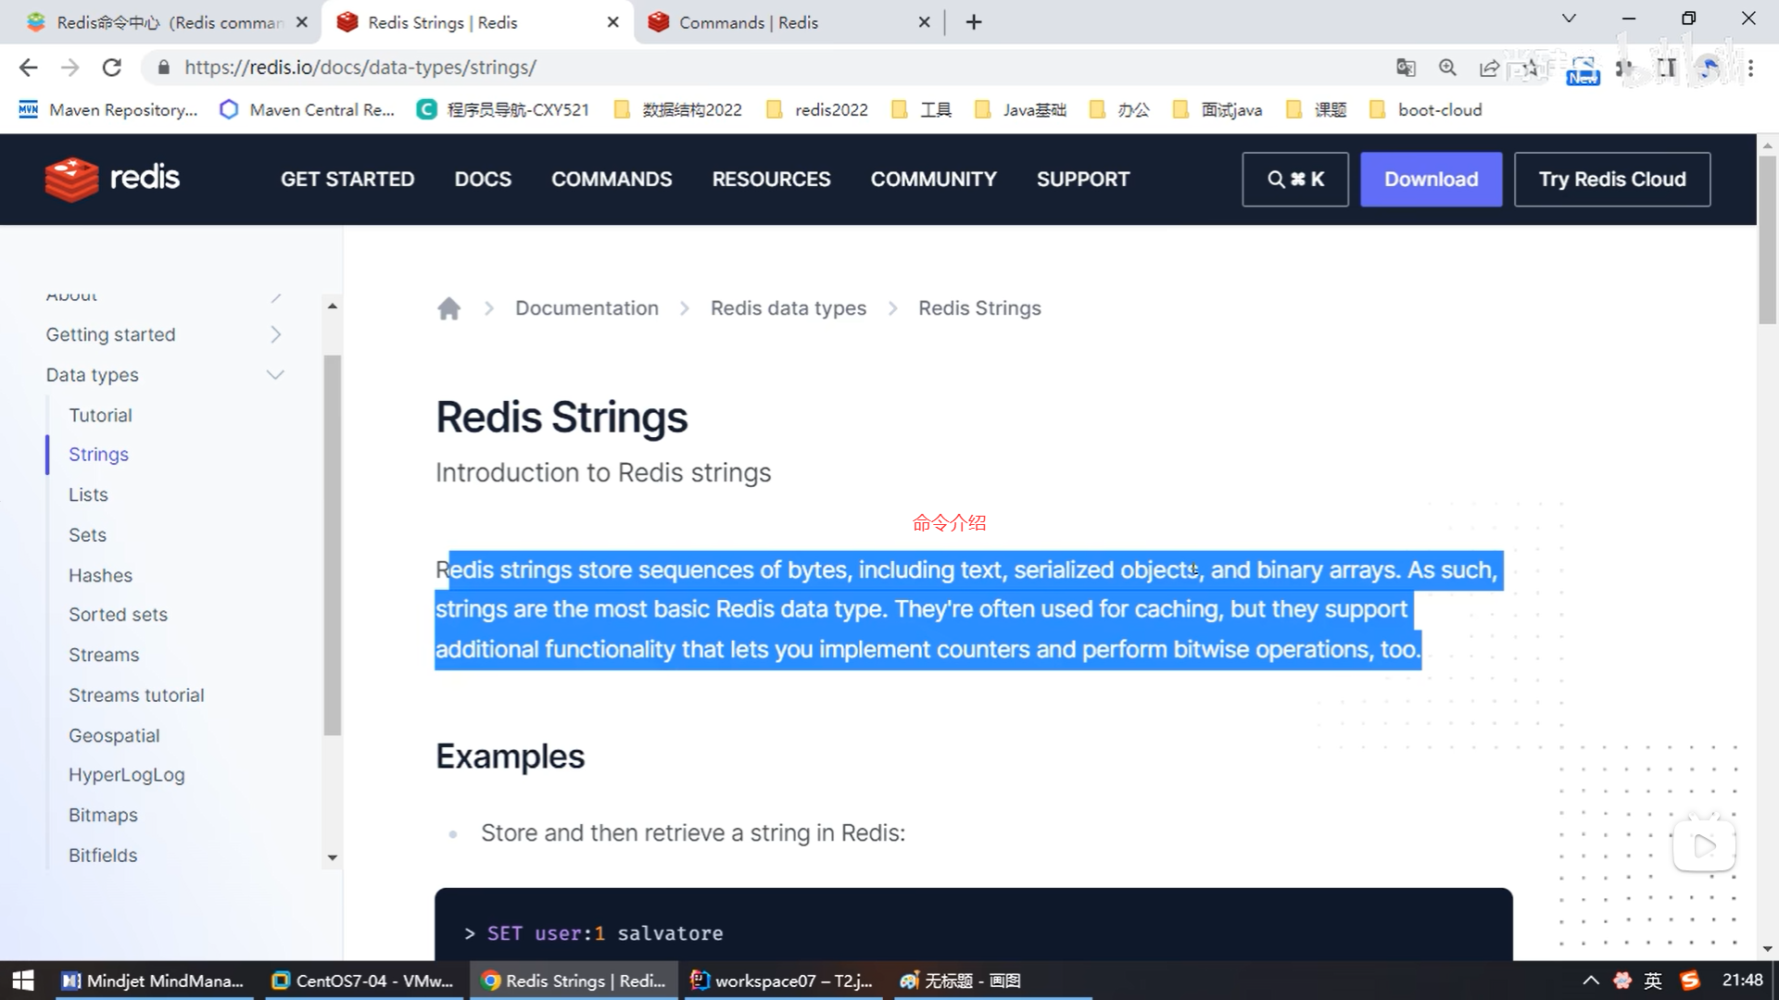1779x1000 pixels.
Task: Click the Try Redis Cloud button
Action: click(1611, 180)
